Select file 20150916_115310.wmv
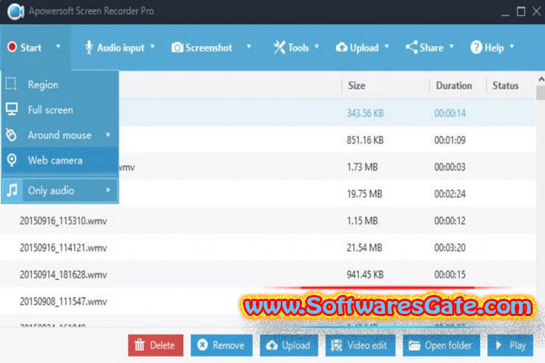 tap(64, 221)
